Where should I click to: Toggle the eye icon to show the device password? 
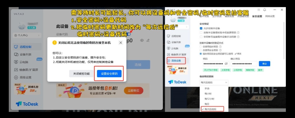142,40
